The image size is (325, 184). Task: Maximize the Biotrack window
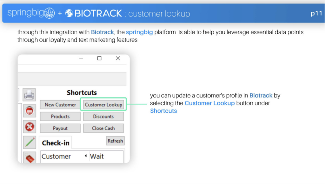(x=99, y=58)
